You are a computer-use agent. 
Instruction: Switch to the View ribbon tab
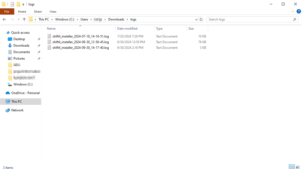point(53,12)
